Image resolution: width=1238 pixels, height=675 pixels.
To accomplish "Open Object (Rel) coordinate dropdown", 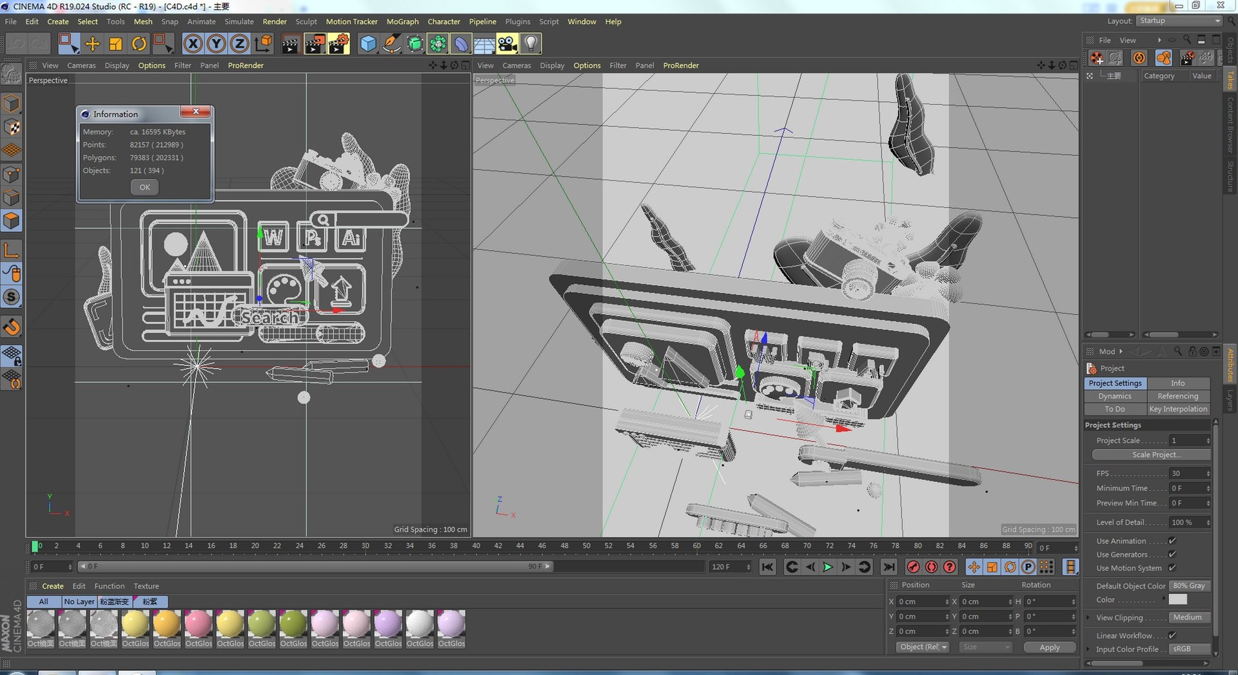I will pyautogui.click(x=923, y=647).
